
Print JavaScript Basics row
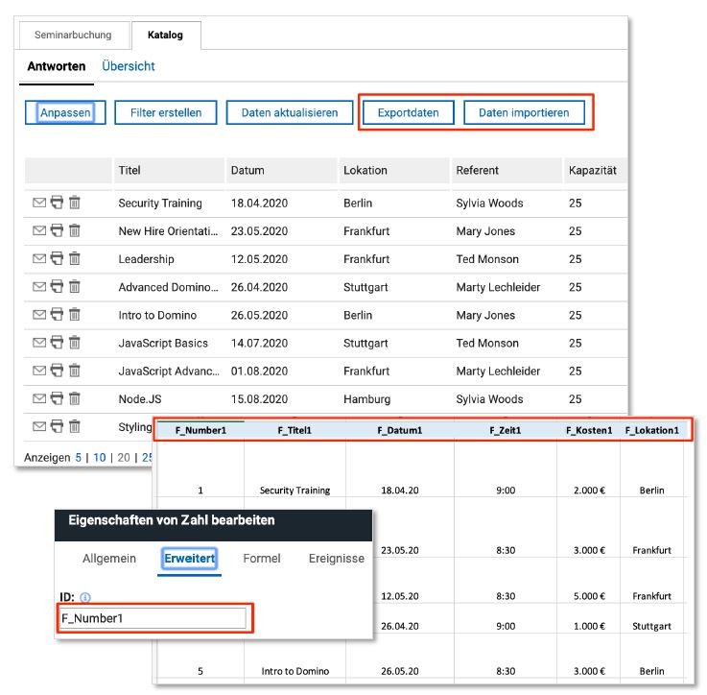[57, 342]
